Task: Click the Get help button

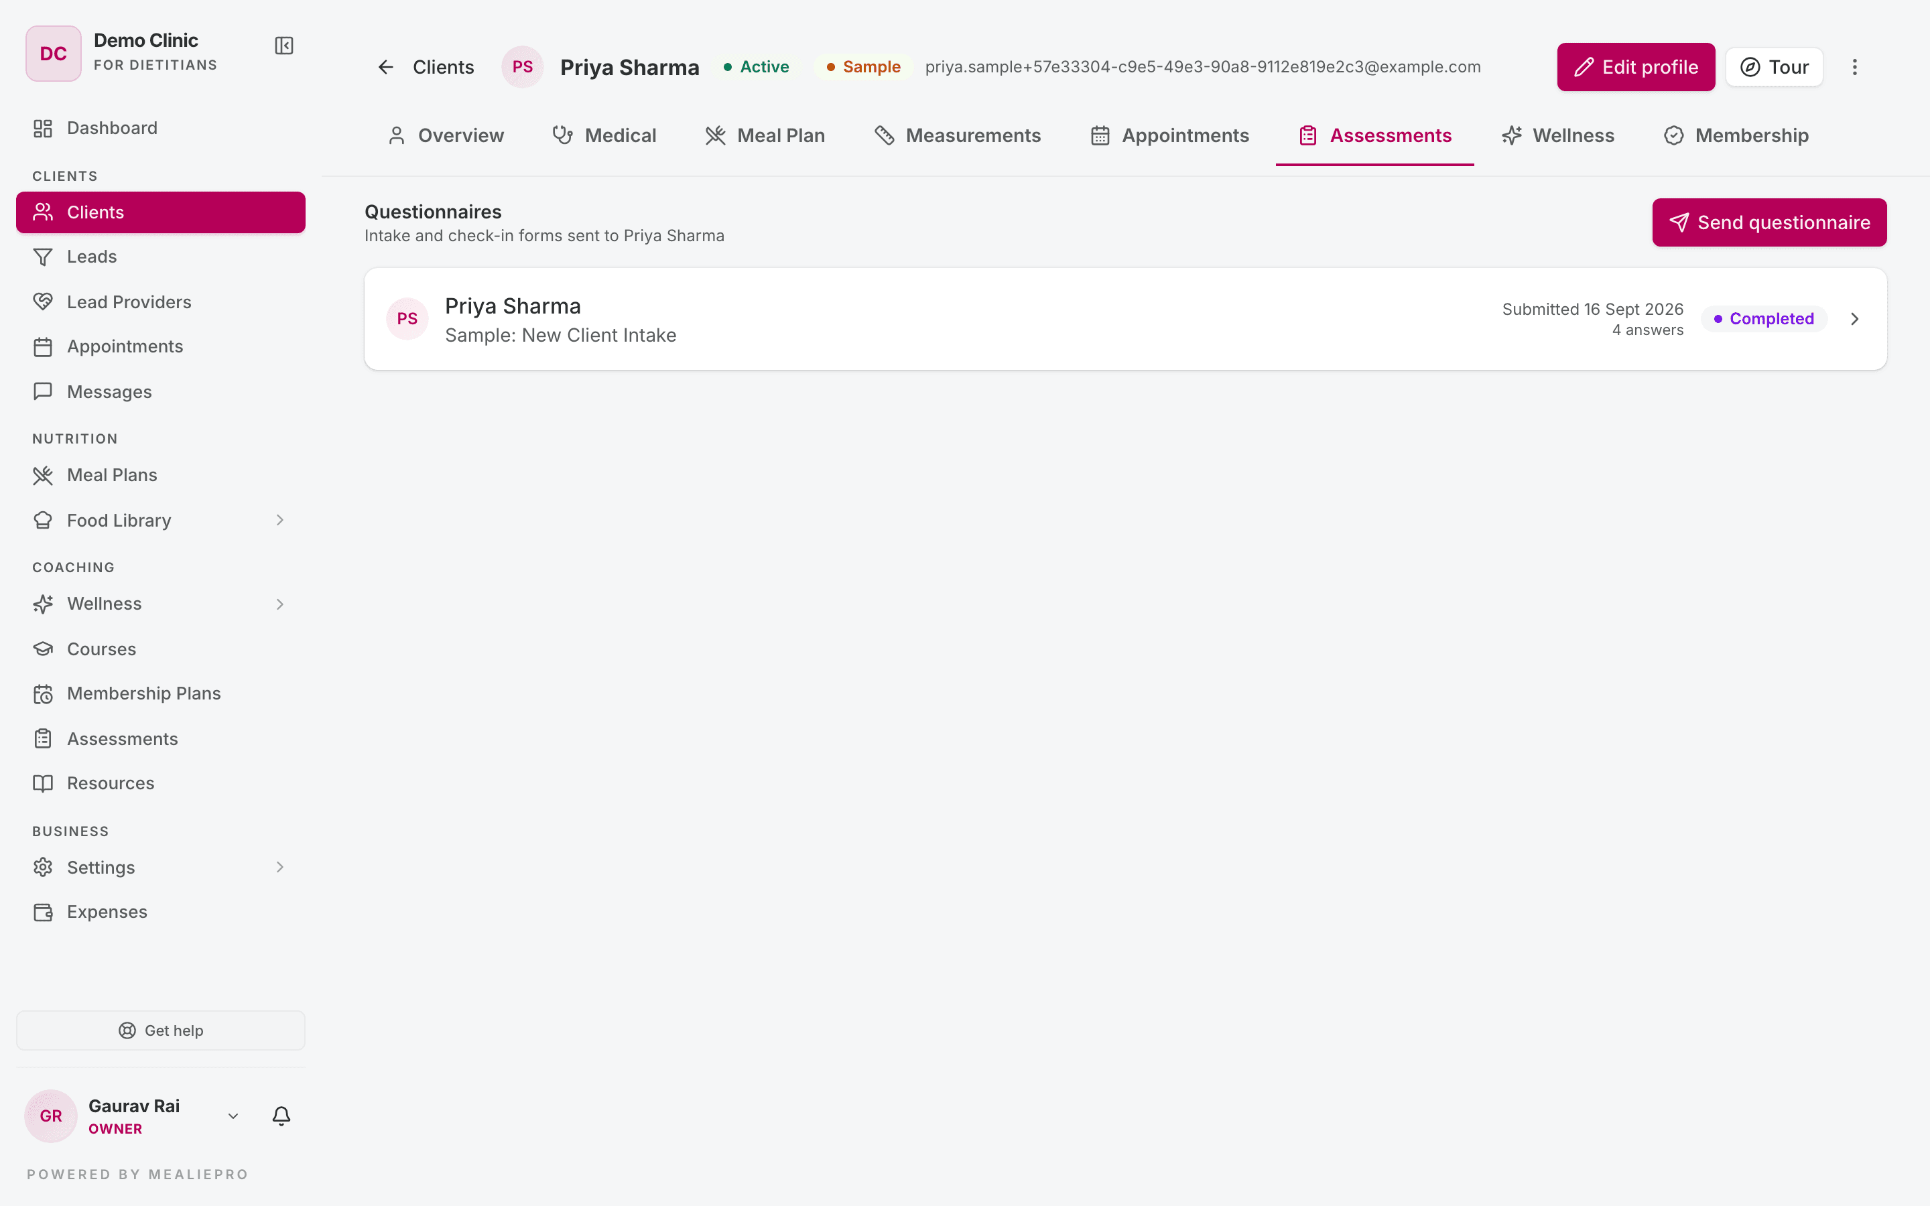Action: click(160, 1030)
